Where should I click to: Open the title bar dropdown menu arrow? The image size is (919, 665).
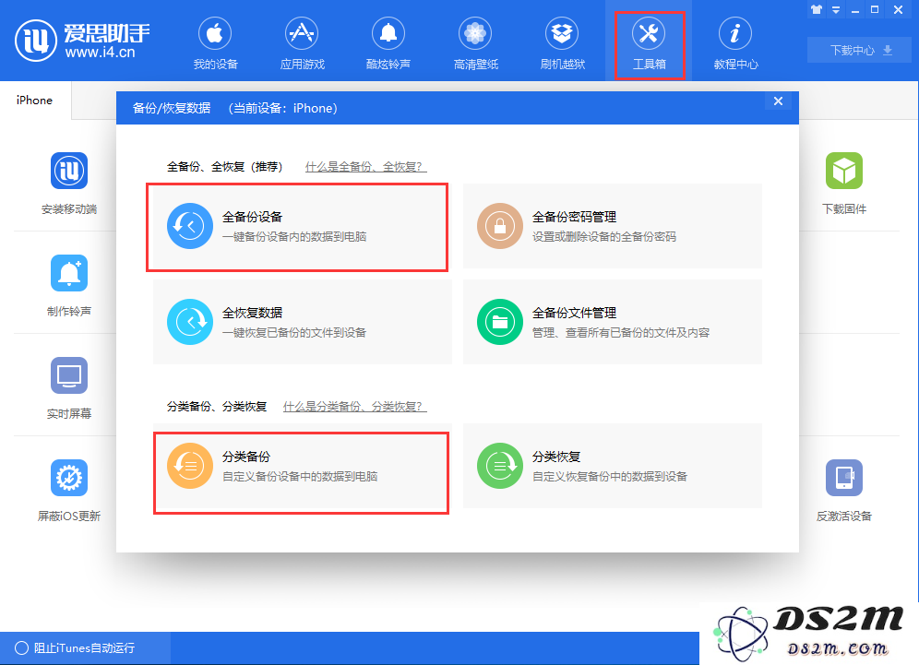click(x=836, y=9)
